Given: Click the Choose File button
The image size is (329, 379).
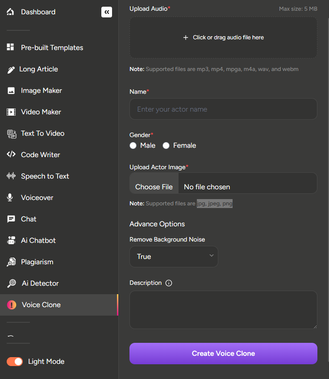Looking at the screenshot, I should click(154, 187).
